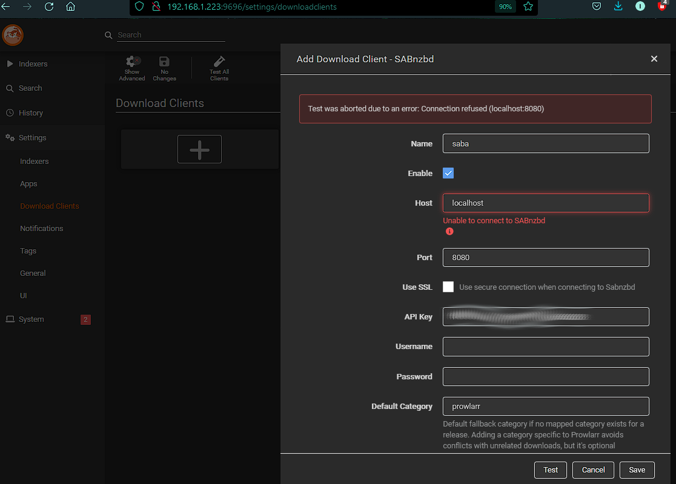Click the Host input field

tap(546, 203)
